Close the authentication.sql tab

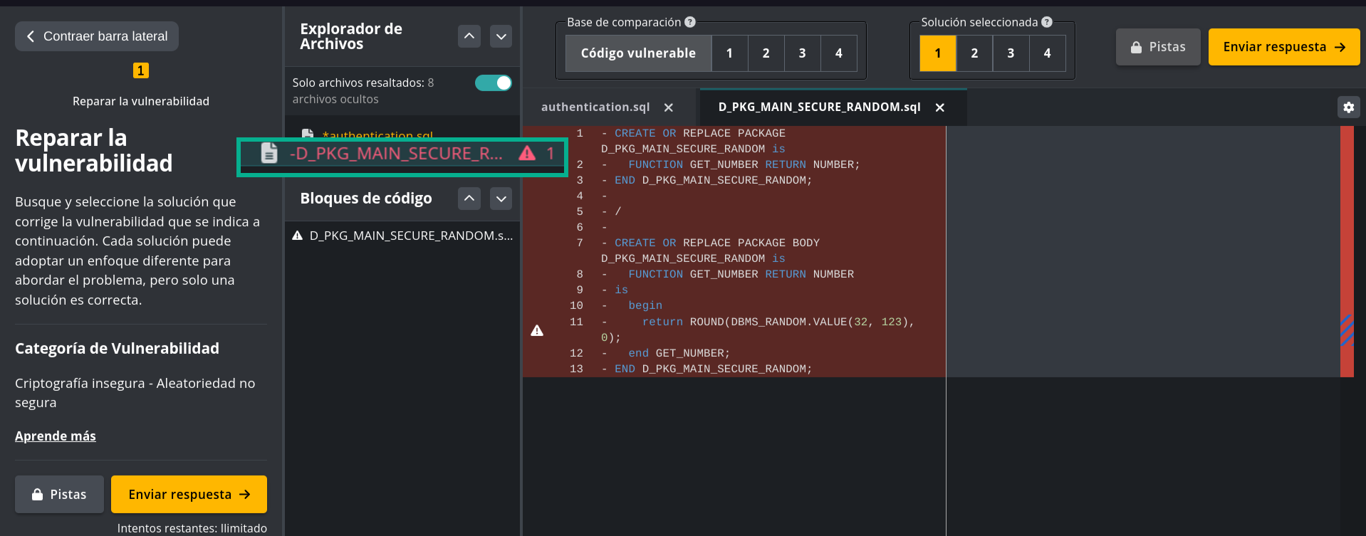point(669,107)
